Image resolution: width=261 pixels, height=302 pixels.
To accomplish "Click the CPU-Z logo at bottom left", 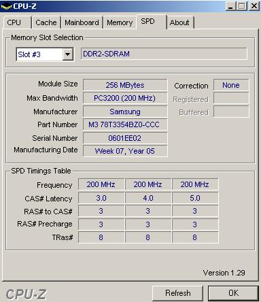I will tap(27, 295).
